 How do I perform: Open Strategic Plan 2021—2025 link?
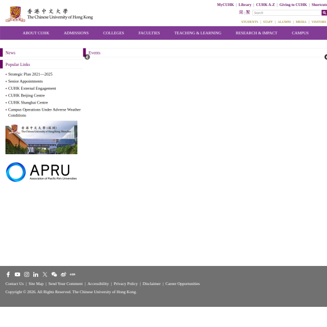(x=30, y=74)
